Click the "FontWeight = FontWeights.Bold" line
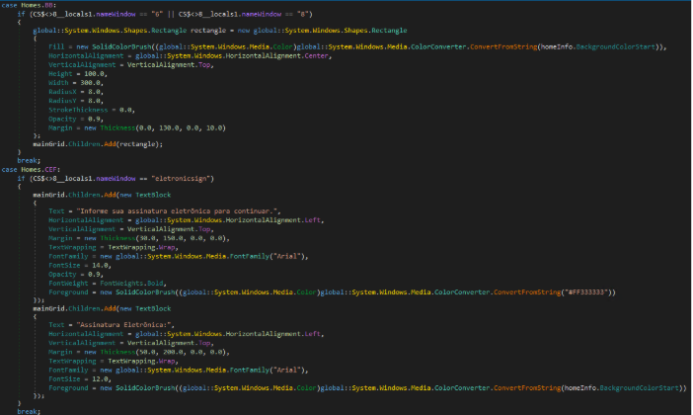Screen dimensions: 693x415 click(103, 283)
